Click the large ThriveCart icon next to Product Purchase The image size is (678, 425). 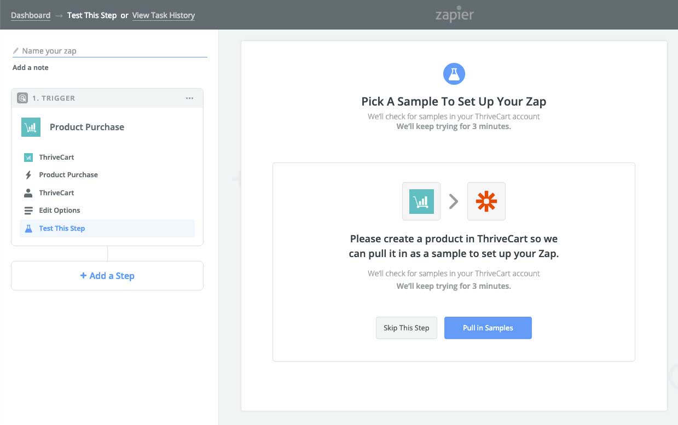(31, 127)
